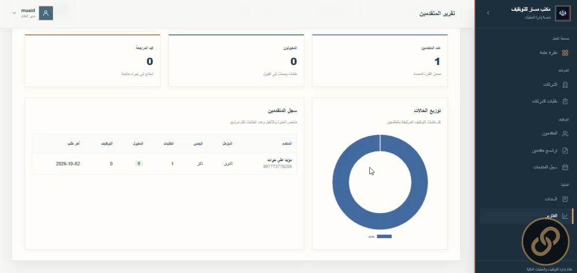The image size is (577, 273).
Task: Open المتقدمون people icon in sidebar
Action: tap(565, 134)
